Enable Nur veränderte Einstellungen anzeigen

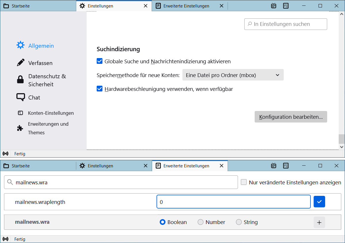(244, 182)
